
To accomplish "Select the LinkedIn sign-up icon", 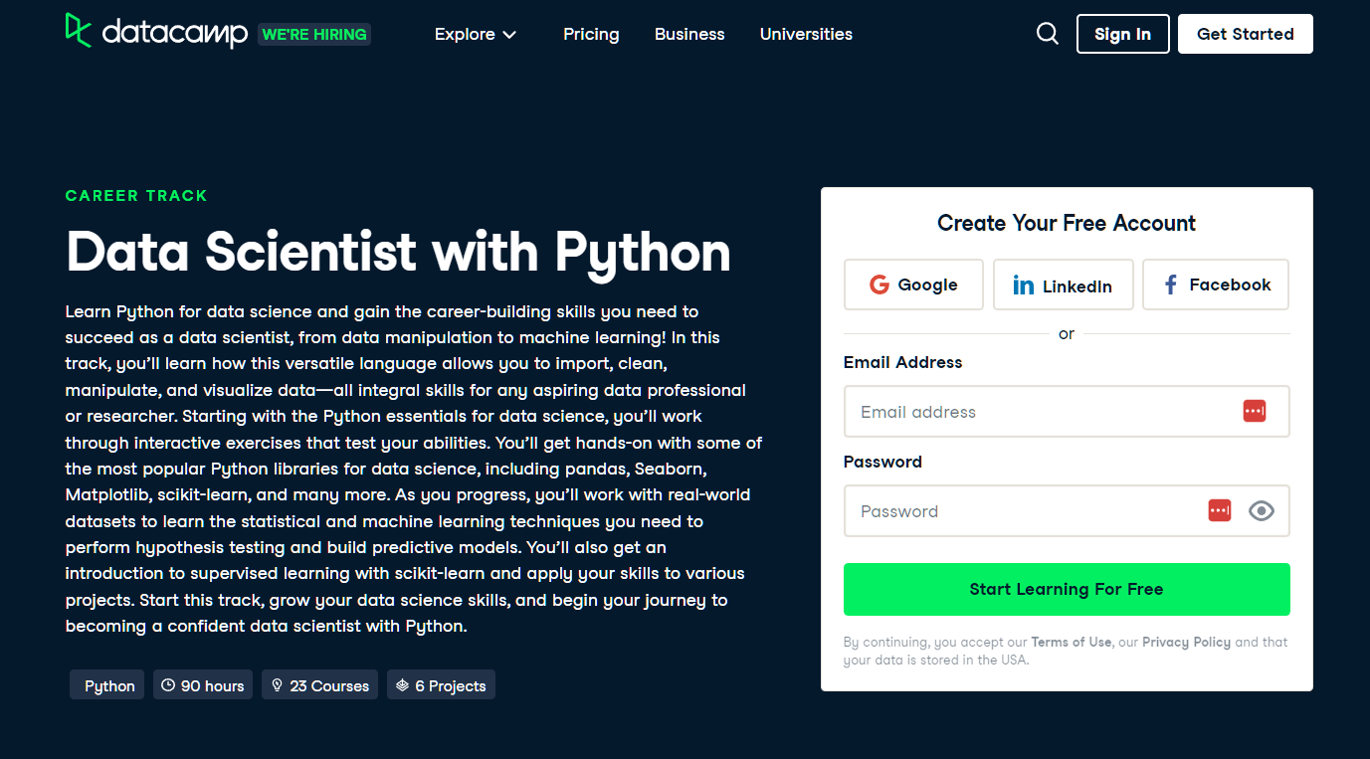I will 1024,285.
